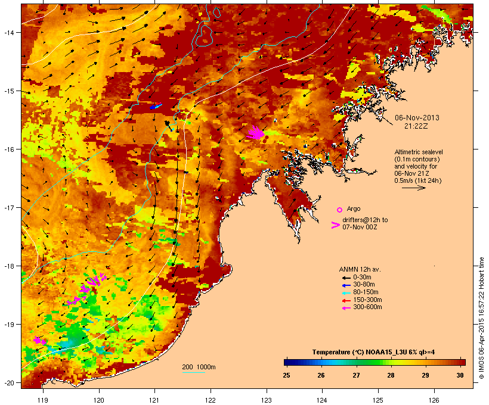Click the magenta 300-600m arrow legend symbol

[346, 308]
